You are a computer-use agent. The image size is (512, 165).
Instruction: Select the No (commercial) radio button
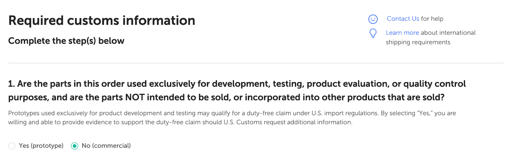75,146
